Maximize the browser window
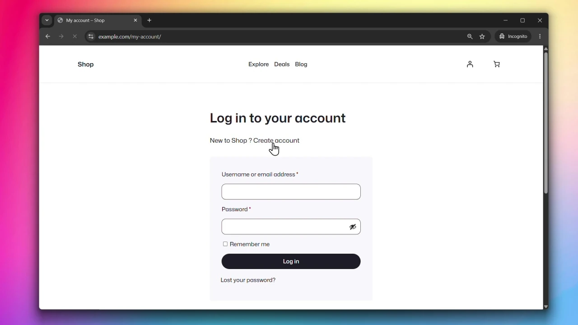This screenshot has height=325, width=578. point(523,20)
